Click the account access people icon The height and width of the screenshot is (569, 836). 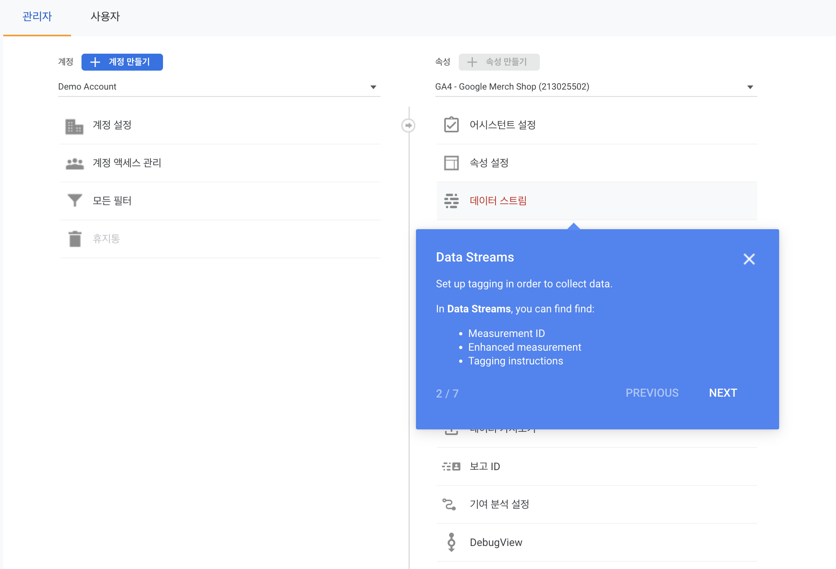[x=74, y=163]
